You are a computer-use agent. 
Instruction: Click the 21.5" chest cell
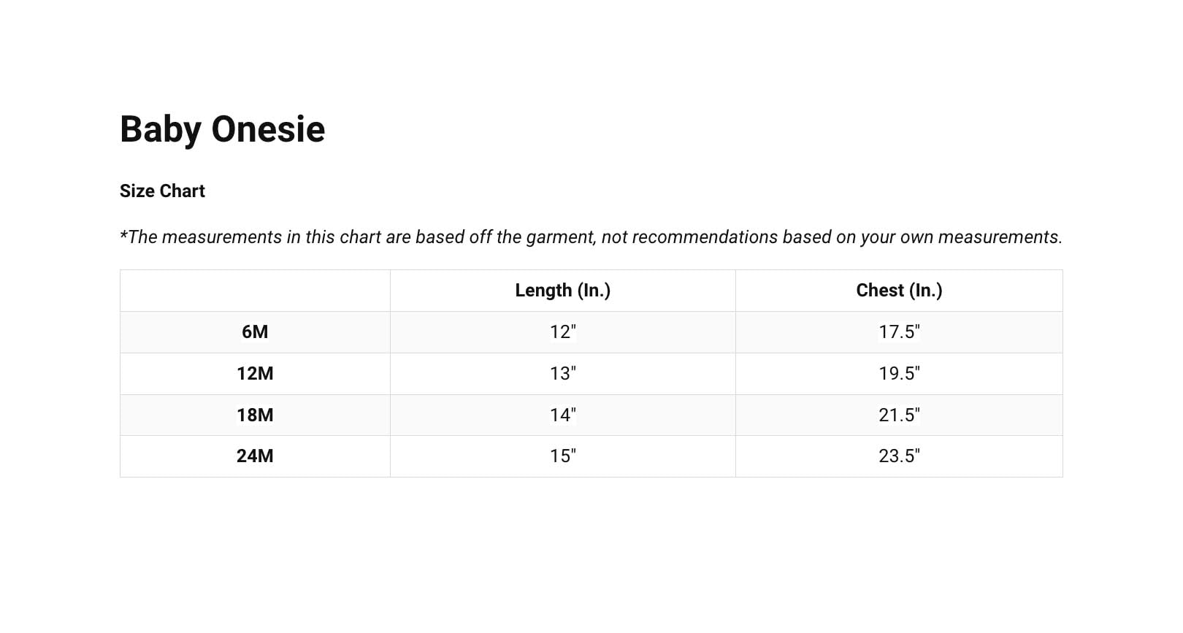[899, 415]
